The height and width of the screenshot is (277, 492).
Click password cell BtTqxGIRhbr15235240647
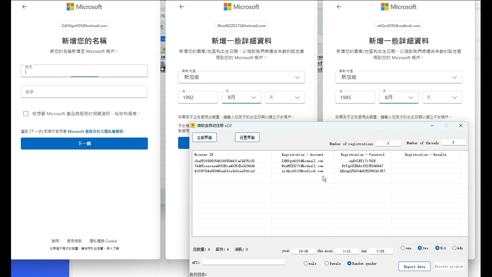[x=362, y=166]
